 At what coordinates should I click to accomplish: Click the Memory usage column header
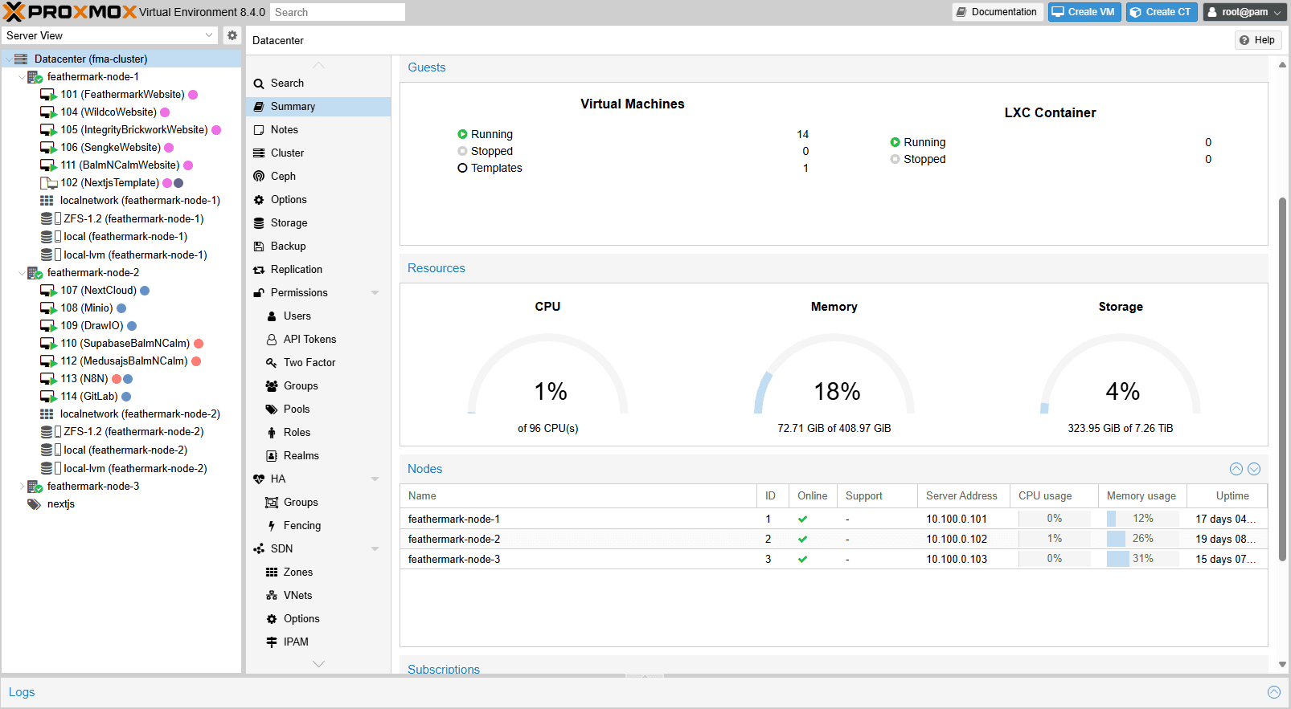(1142, 496)
